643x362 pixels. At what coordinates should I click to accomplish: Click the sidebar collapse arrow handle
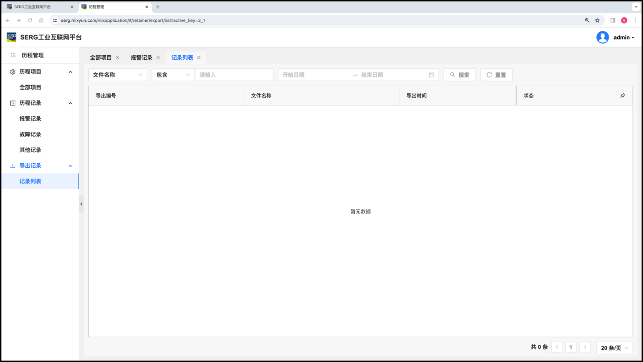coord(81,204)
